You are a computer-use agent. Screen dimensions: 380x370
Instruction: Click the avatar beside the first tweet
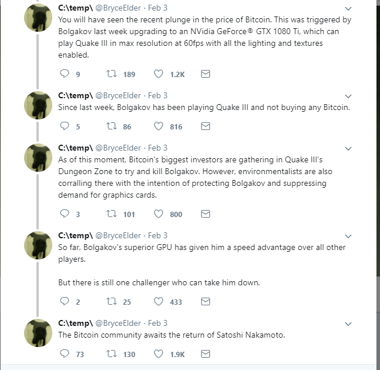click(x=39, y=19)
